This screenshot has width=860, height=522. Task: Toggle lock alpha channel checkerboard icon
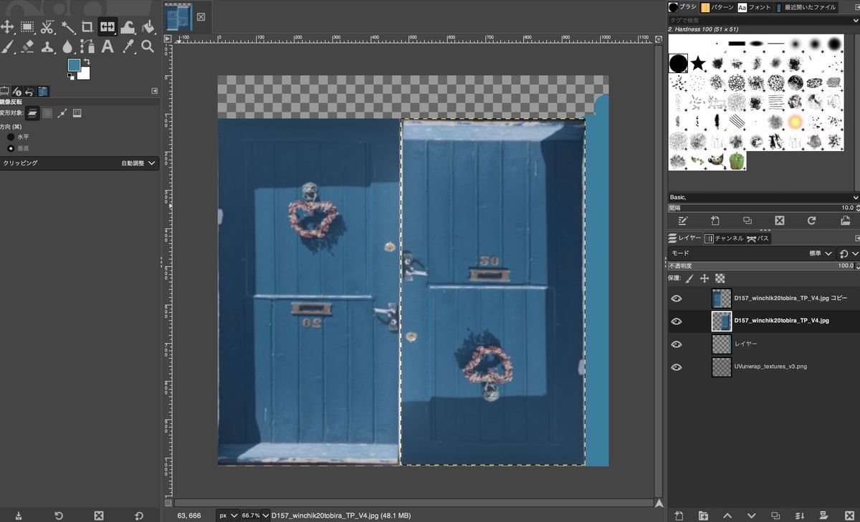720,279
